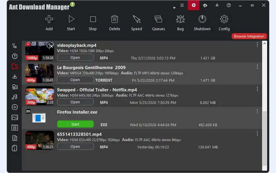Click the 6551413328501.mp4 480p thumbnail
The width and height of the screenshot is (276, 173).
[40, 140]
